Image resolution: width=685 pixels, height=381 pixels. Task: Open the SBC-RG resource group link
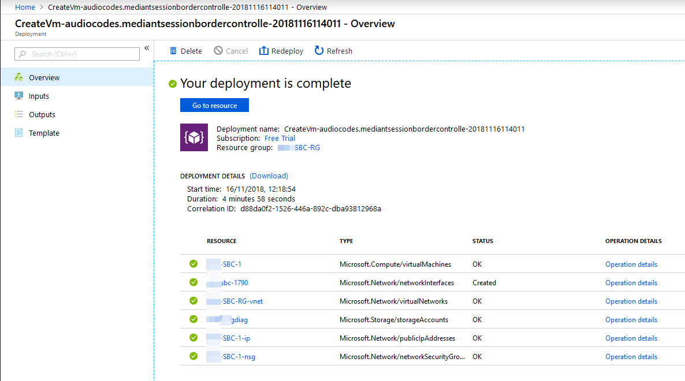(x=299, y=148)
